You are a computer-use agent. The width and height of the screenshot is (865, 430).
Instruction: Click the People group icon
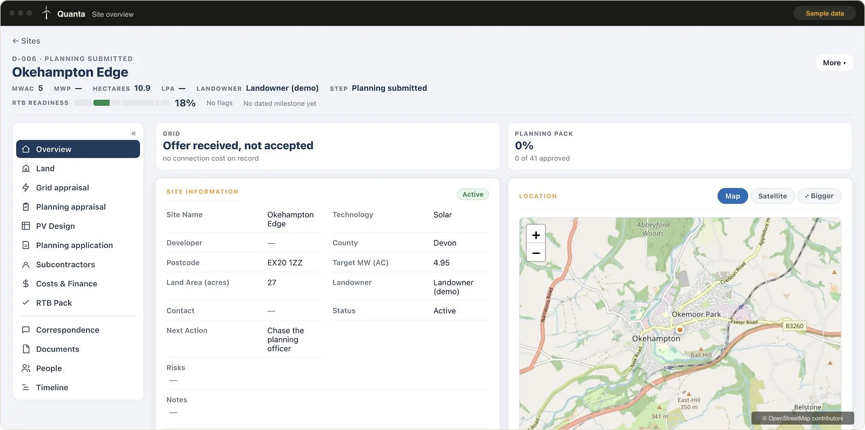tap(25, 368)
